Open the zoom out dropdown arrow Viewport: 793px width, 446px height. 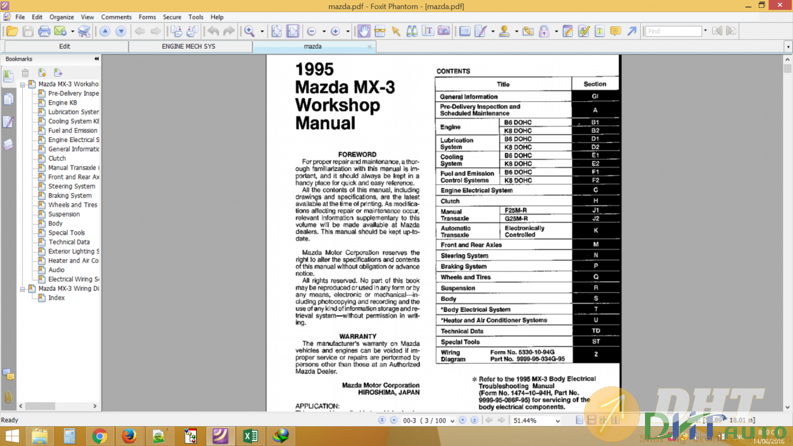tap(324, 31)
